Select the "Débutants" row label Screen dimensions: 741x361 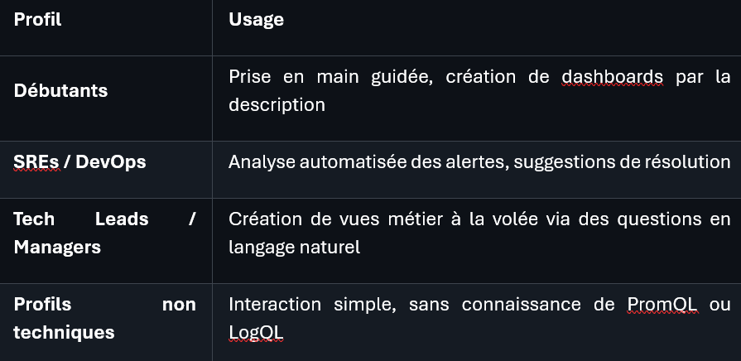[60, 91]
